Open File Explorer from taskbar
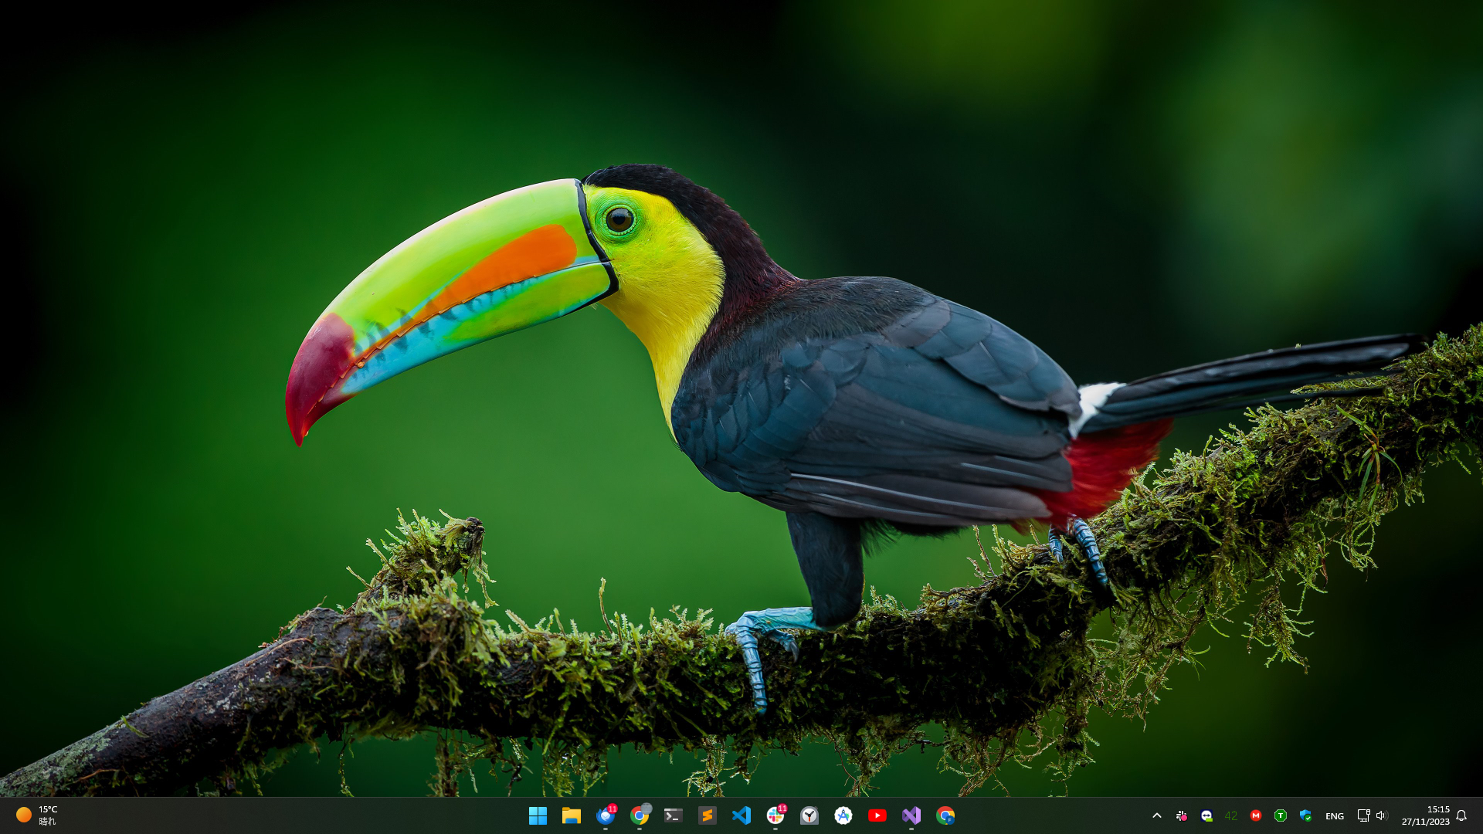1483x834 pixels. click(x=572, y=815)
